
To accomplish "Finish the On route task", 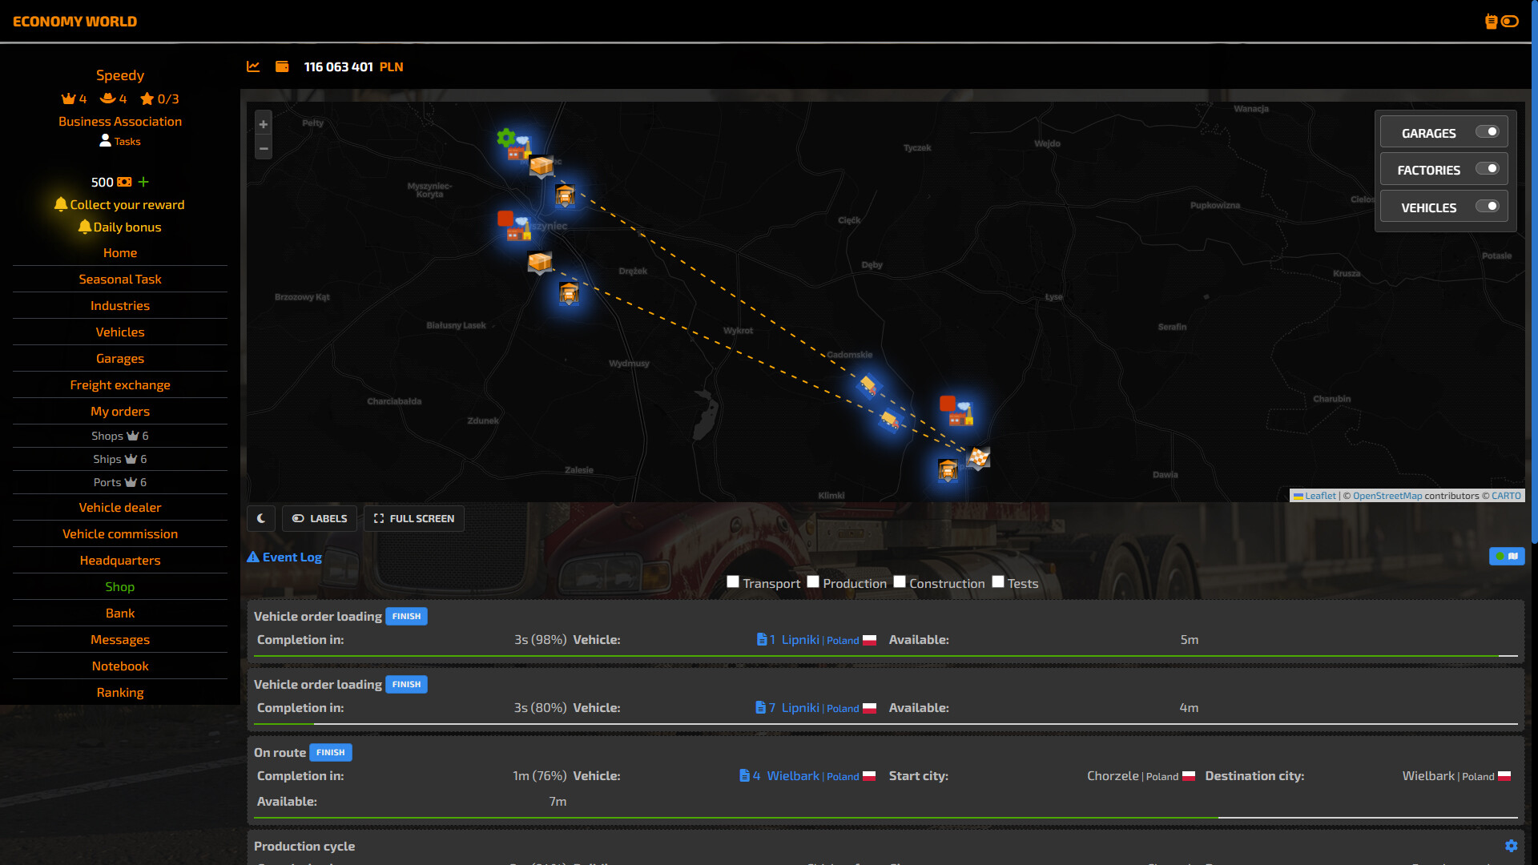I will pos(330,752).
